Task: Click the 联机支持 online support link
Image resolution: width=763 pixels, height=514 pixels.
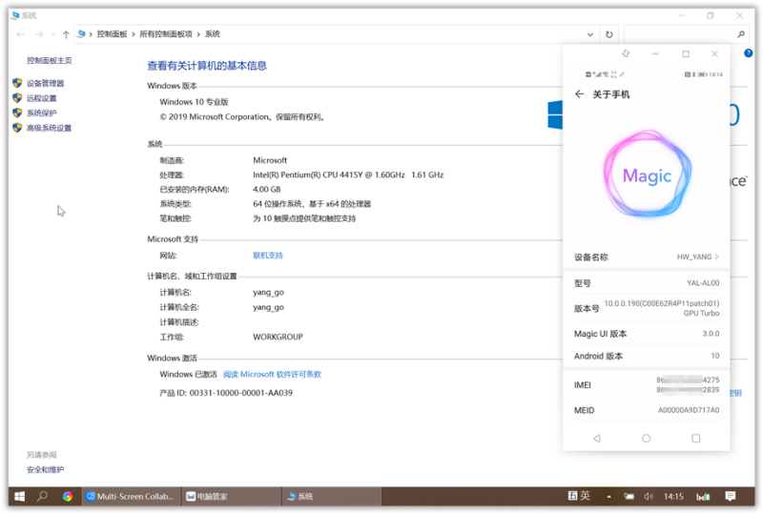Action: (268, 255)
